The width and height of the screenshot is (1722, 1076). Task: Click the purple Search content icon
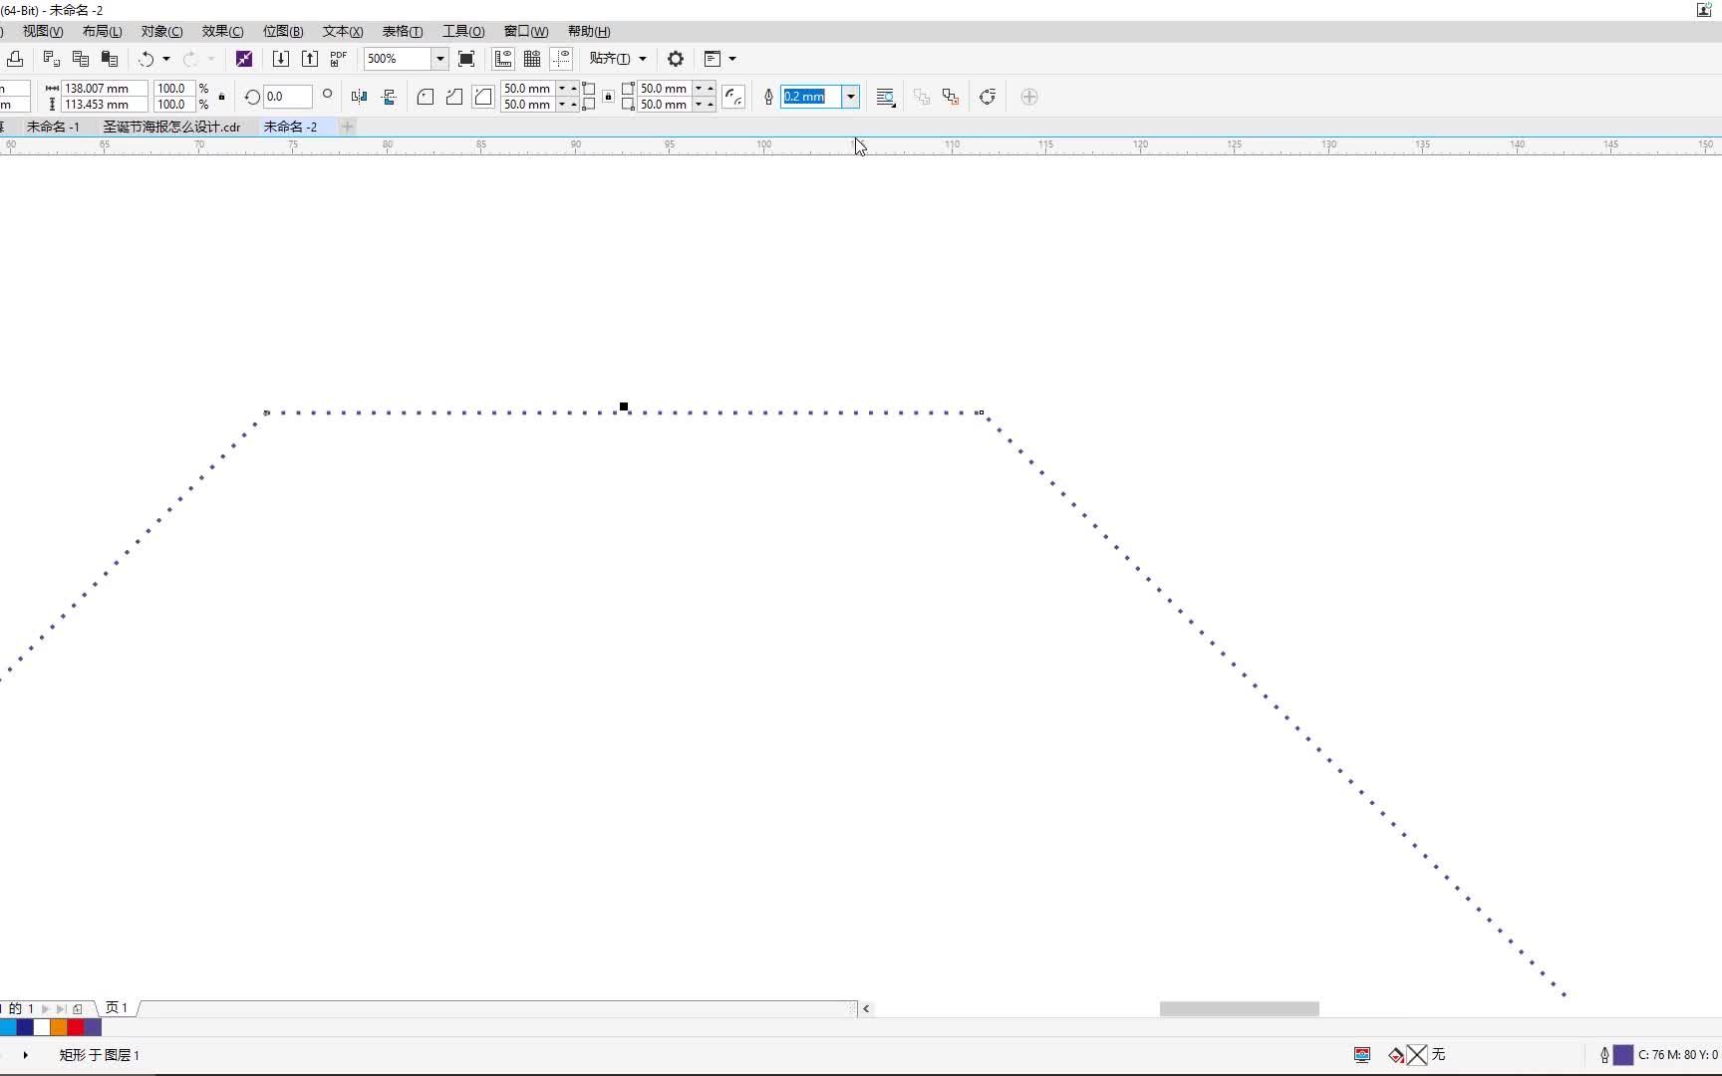pos(244,59)
